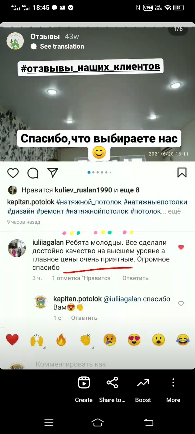
Task: Toggle red heart on iuliiagalan's comment
Action: coord(181,247)
